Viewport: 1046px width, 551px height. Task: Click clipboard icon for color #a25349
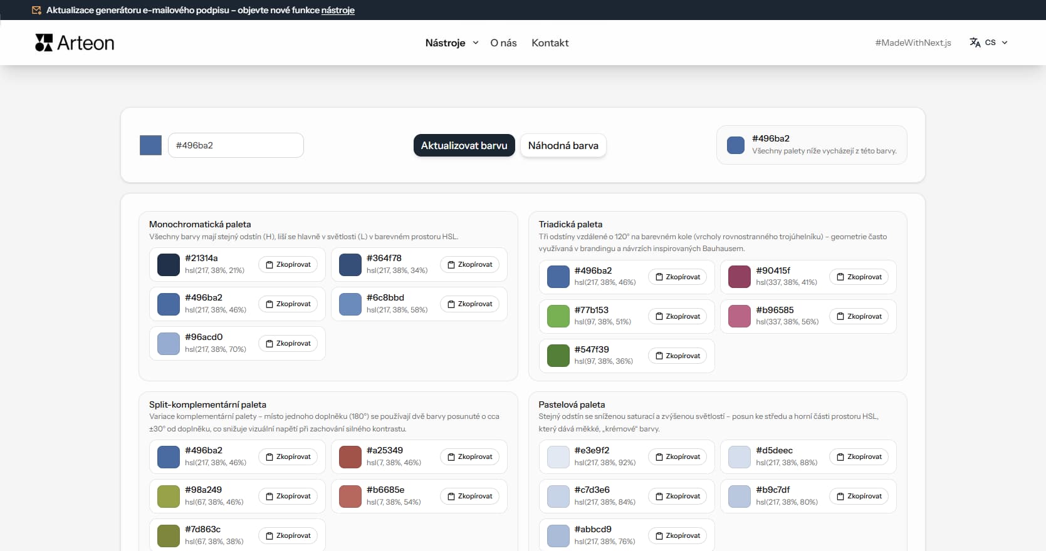click(451, 457)
